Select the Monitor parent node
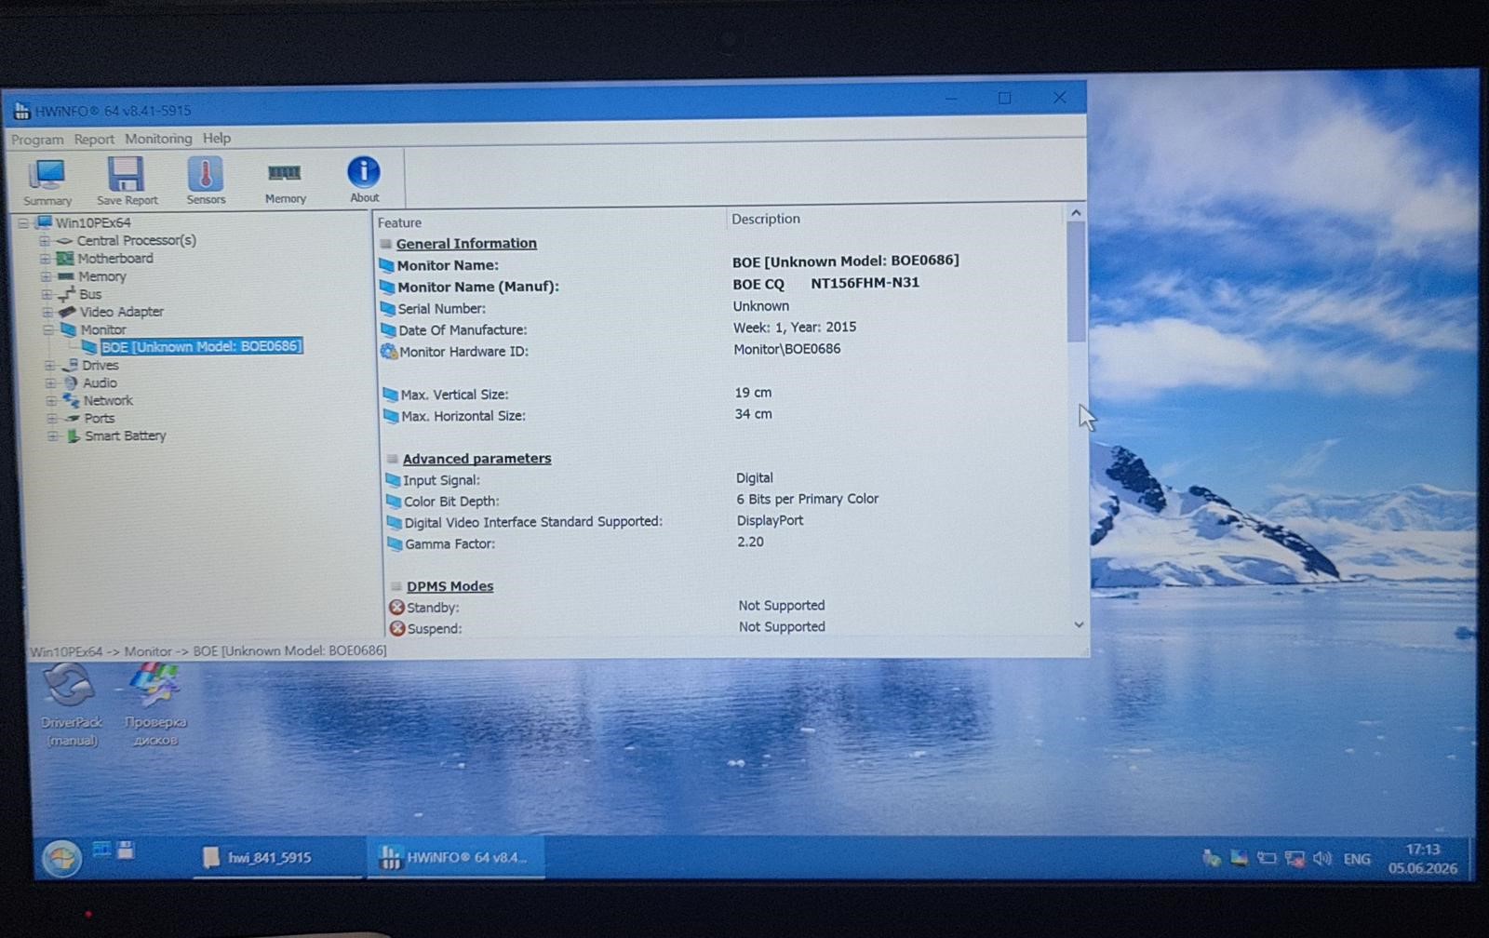The height and width of the screenshot is (938, 1489). click(x=102, y=329)
